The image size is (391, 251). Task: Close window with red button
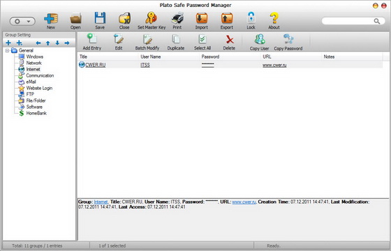point(384,6)
